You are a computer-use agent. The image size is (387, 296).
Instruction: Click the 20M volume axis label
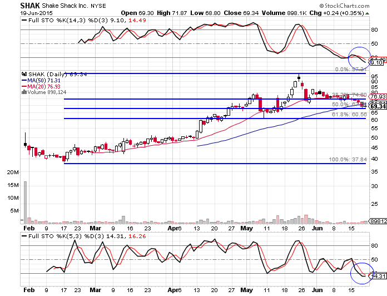[x=13, y=172]
